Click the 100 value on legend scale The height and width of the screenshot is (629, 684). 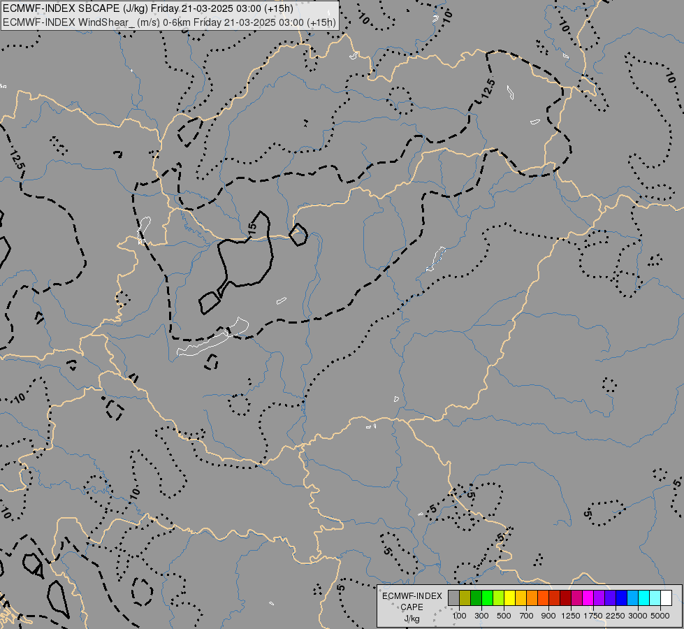459,616
